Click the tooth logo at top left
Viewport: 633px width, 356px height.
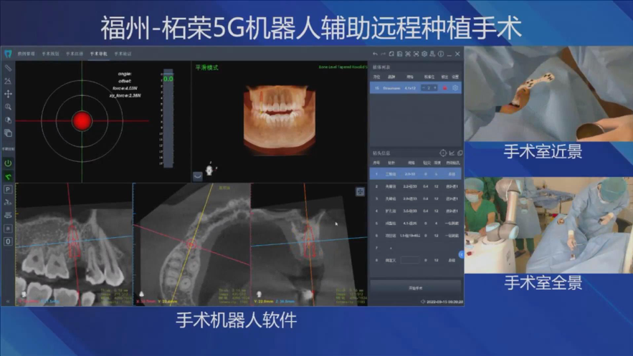pyautogui.click(x=8, y=54)
